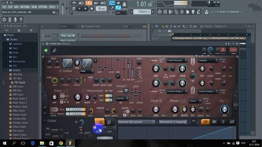Open the Fade timbre blend dropdown
Image resolution: width=262 pixels, height=147 pixels.
(87, 71)
